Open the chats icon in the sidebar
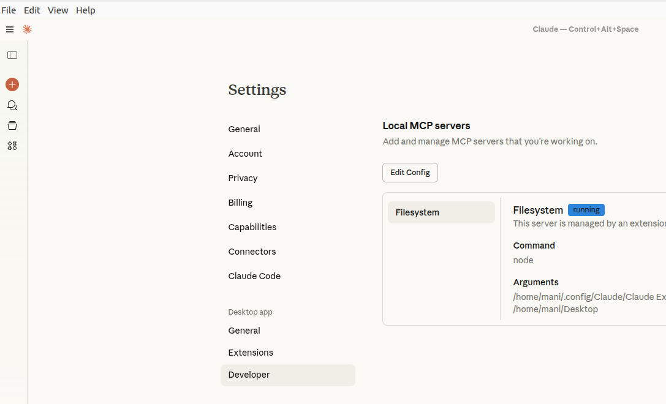666x404 pixels. [12, 105]
